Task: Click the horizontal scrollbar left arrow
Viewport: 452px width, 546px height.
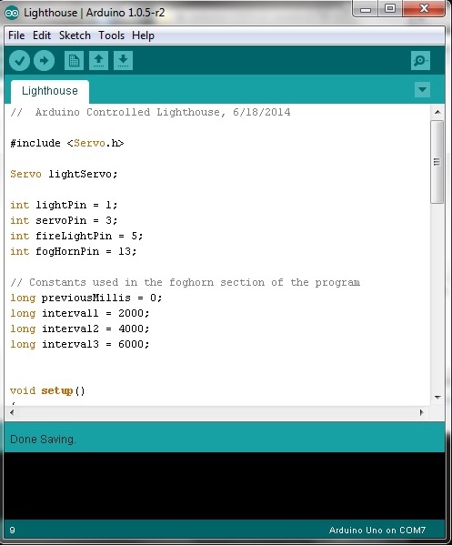Action: (12, 412)
